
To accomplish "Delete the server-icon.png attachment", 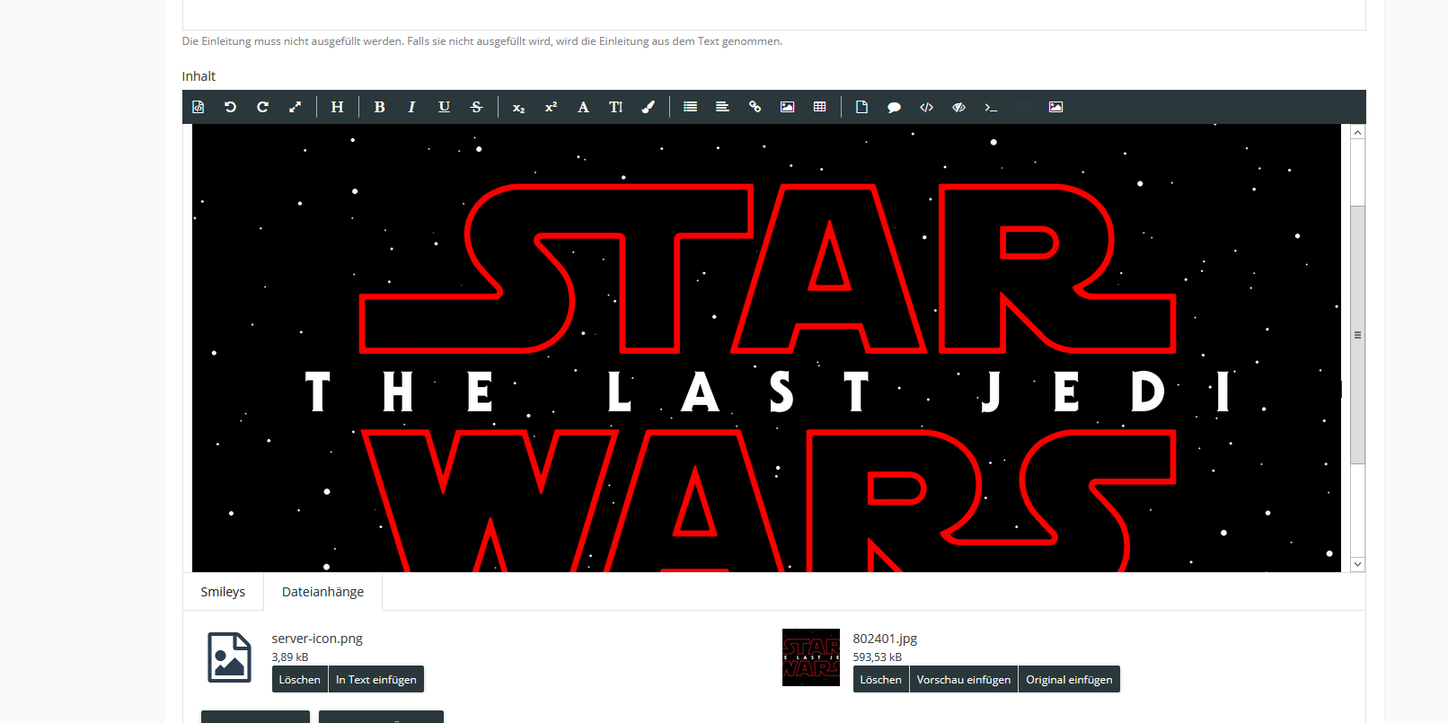I will [x=299, y=679].
